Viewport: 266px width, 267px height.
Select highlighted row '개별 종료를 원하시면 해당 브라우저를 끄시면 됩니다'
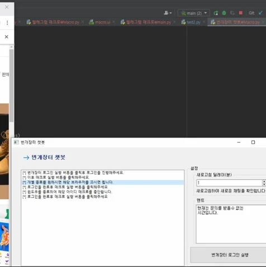(x=103, y=182)
